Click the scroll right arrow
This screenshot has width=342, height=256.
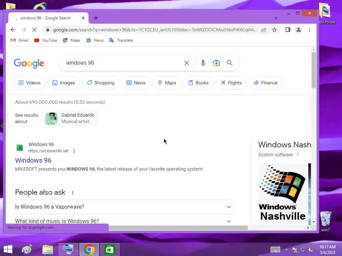308,228
